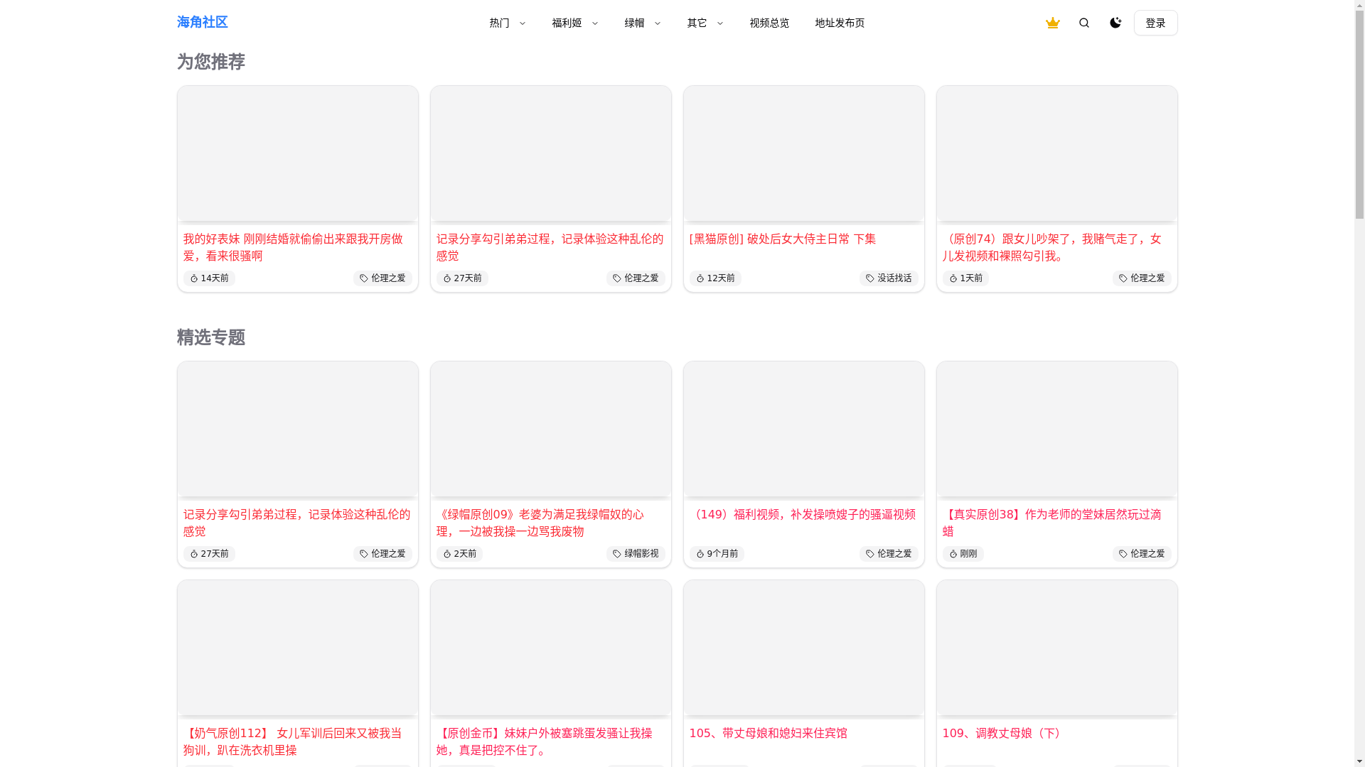The height and width of the screenshot is (767, 1365).
Task: Click the 2天前 time badge
Action: [459, 554]
